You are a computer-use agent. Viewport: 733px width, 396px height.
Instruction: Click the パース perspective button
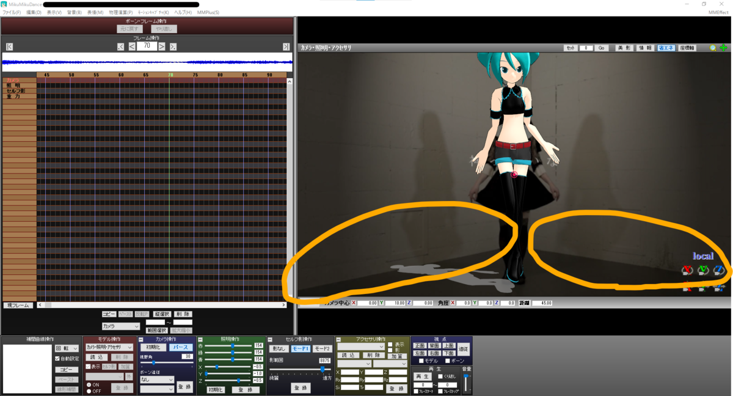(180, 347)
